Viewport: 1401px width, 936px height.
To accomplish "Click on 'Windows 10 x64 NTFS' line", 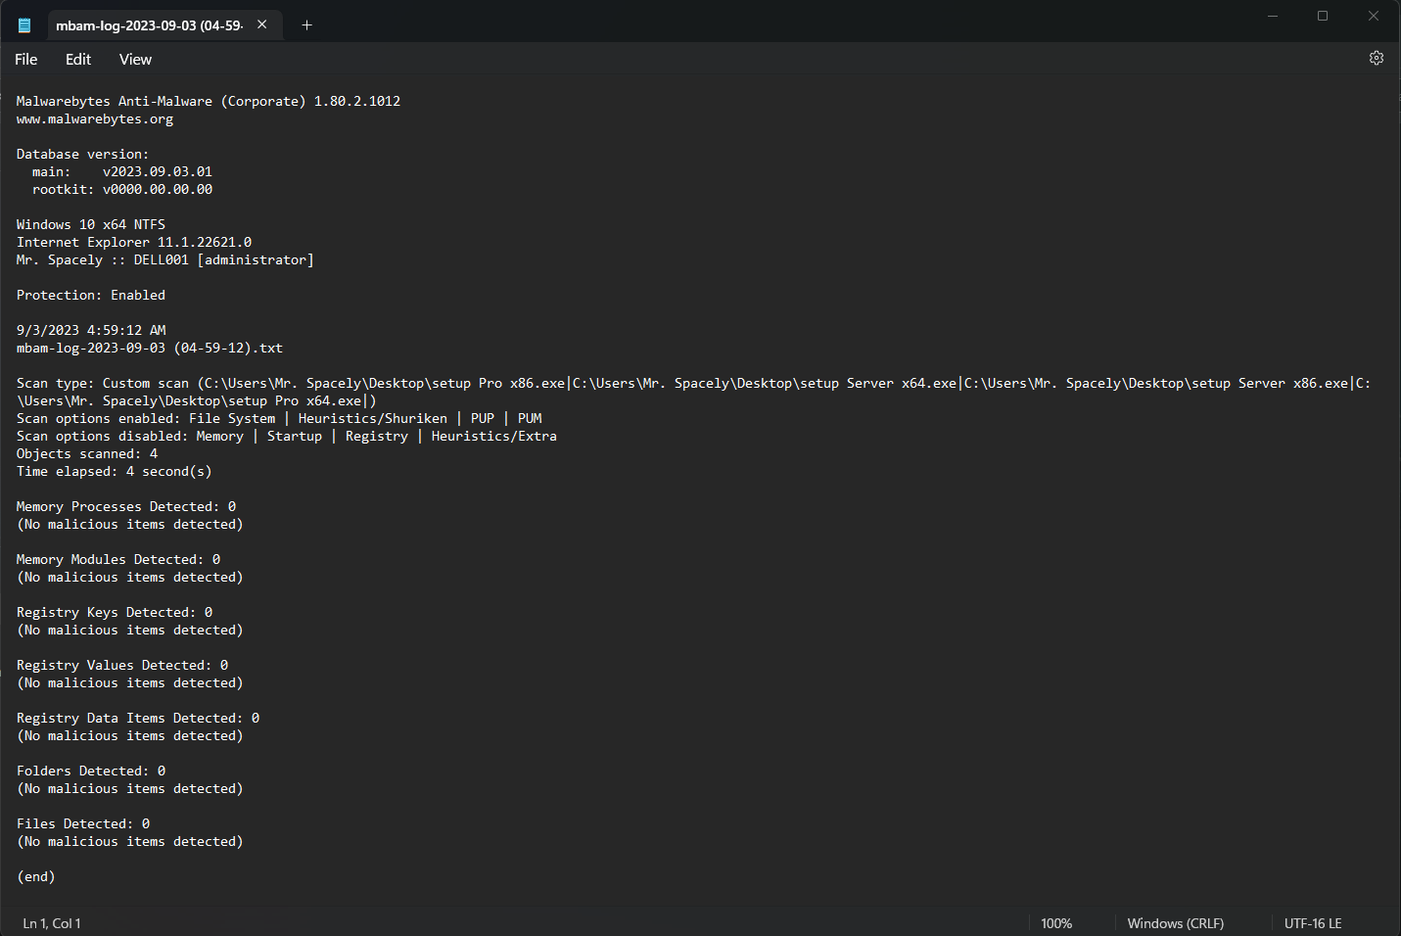I will point(91,225).
